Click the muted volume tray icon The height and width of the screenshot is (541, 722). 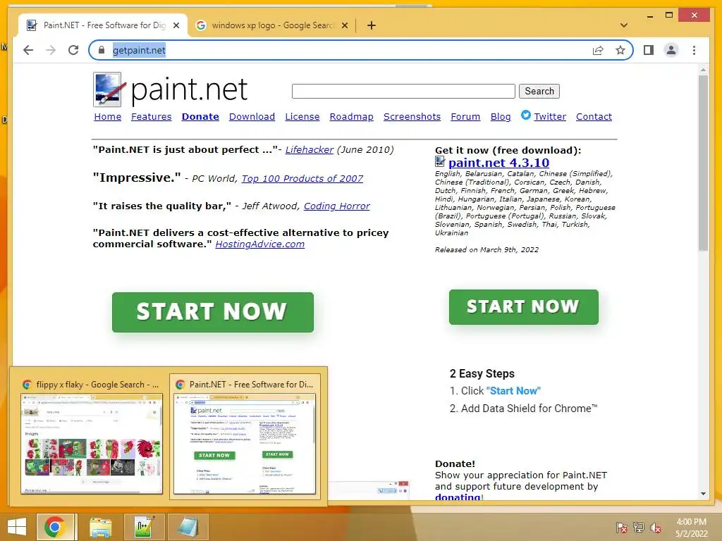(656, 528)
